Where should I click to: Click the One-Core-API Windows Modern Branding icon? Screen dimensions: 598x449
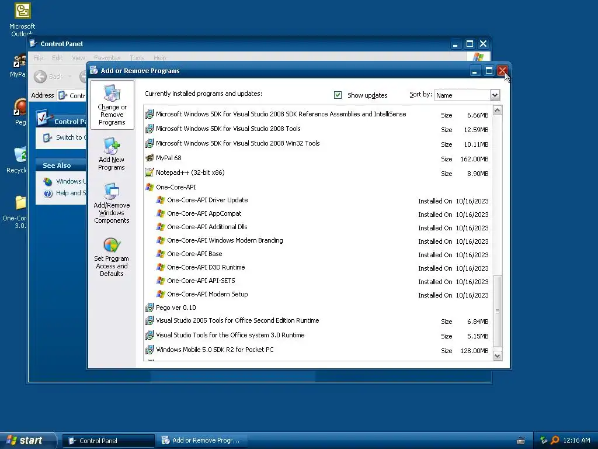point(161,240)
